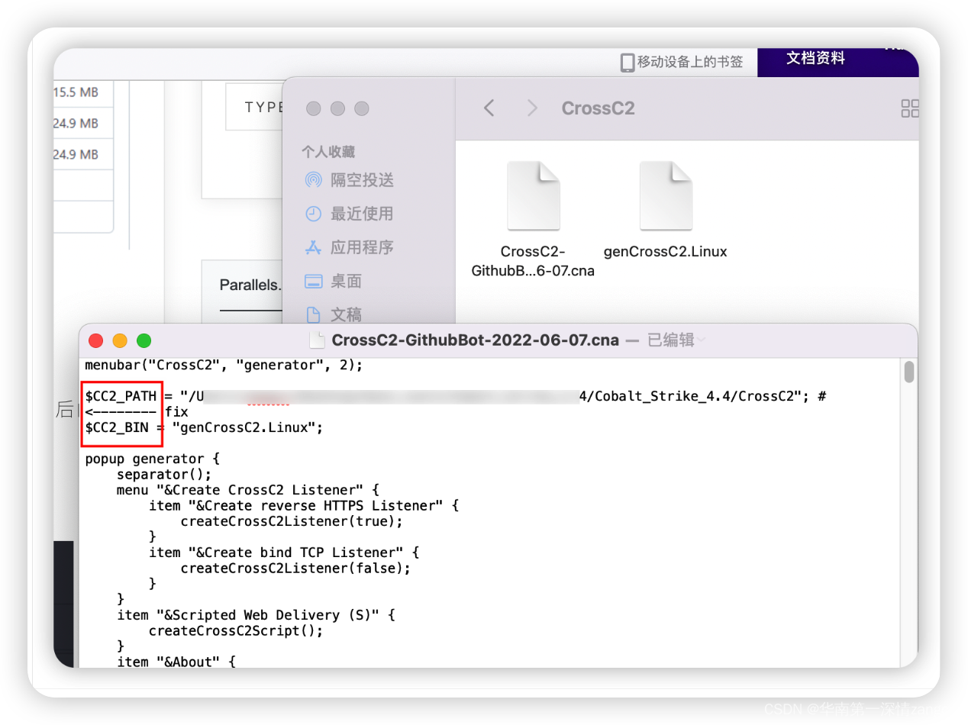Screen dimensions: 968x725
Task: Open Documents (文稿) in Finder sidebar
Action: (334, 314)
